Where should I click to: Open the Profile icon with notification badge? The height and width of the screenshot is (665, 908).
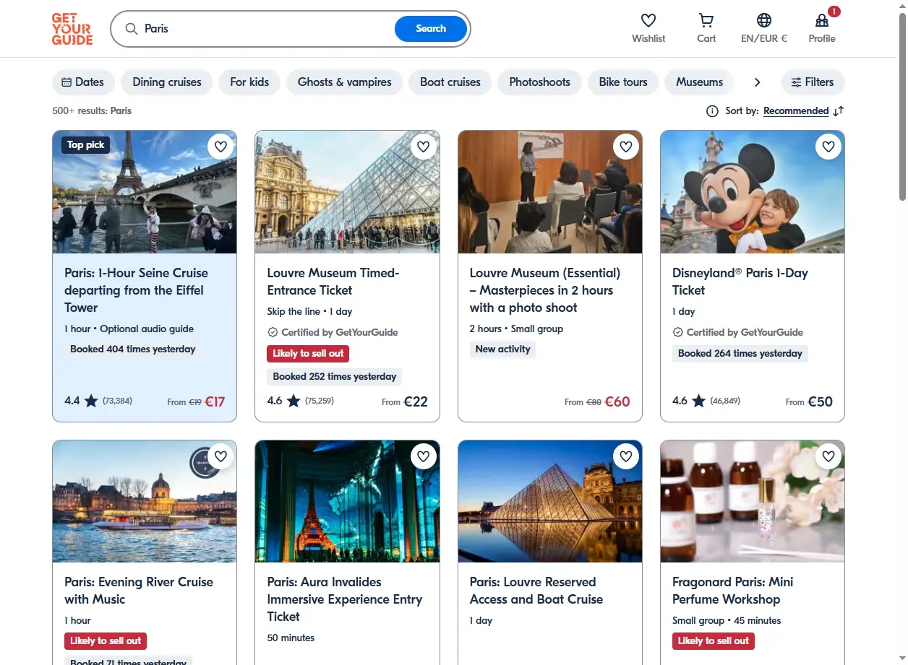pos(822,20)
